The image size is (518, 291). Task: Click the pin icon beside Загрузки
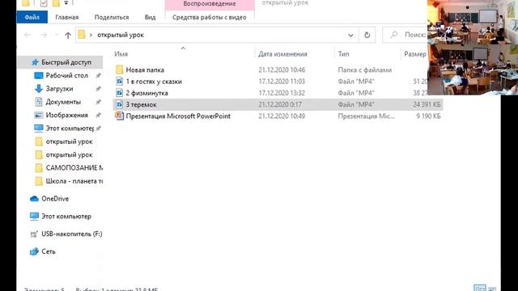point(98,89)
